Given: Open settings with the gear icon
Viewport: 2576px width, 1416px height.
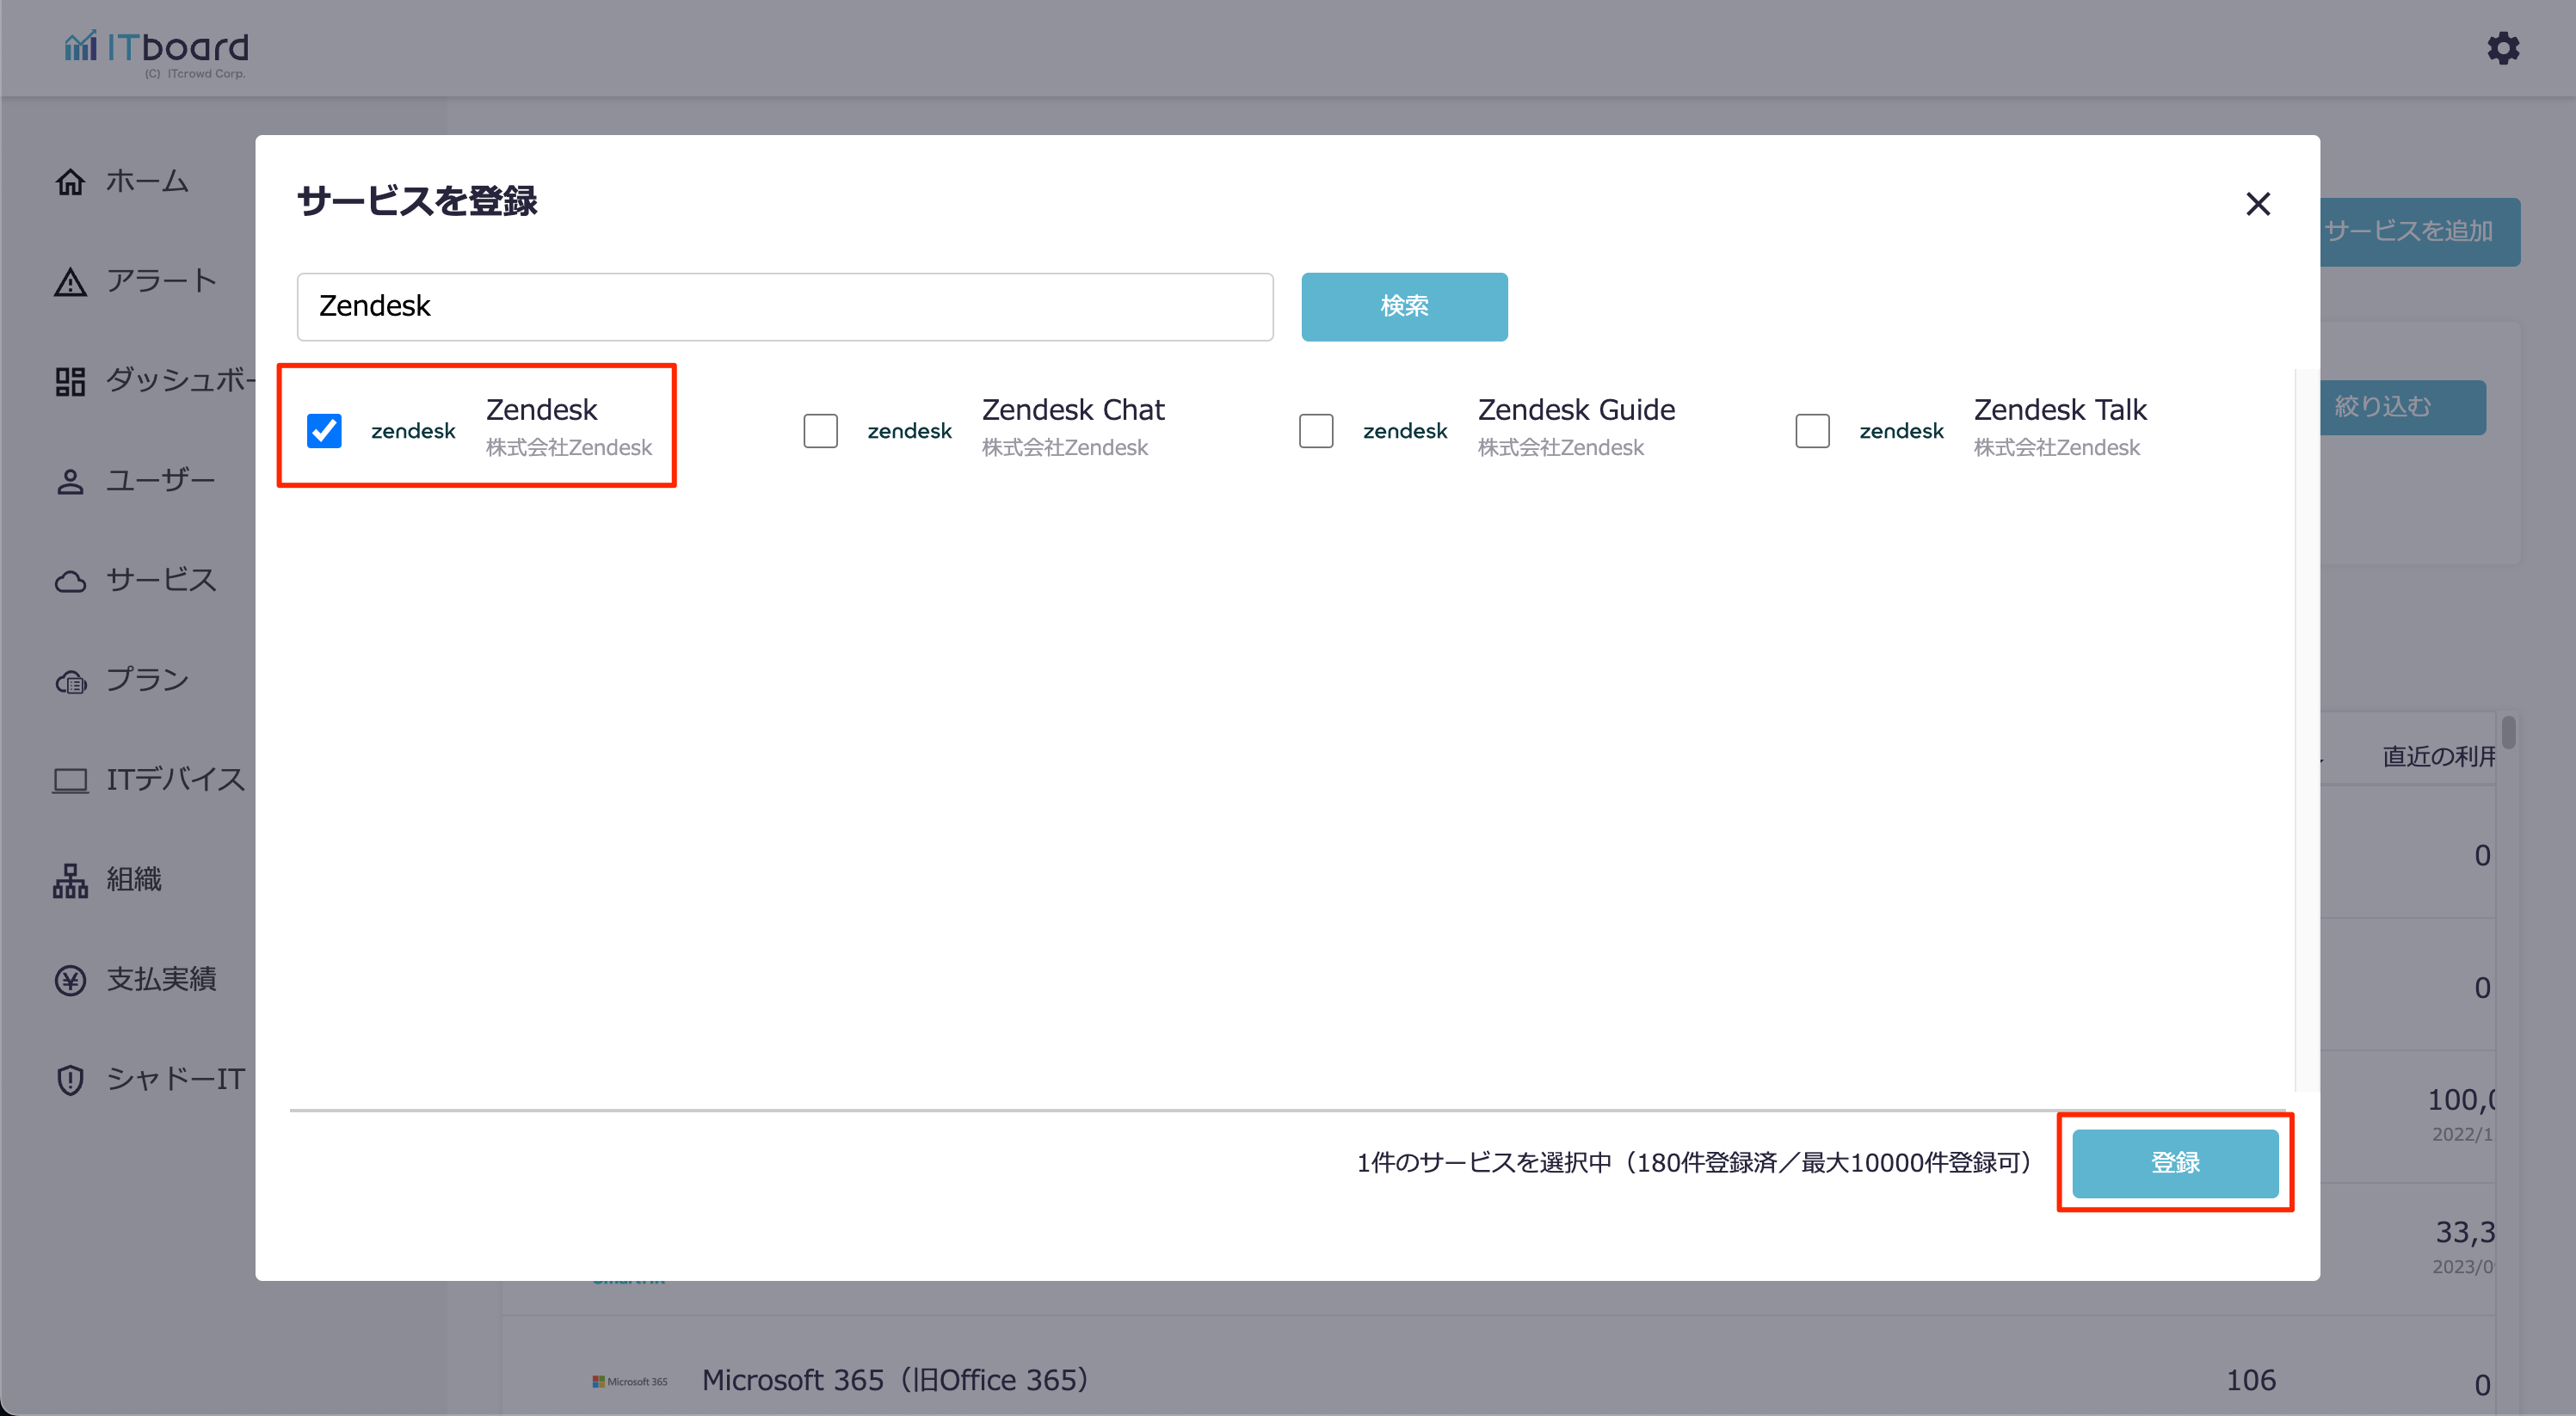Looking at the screenshot, I should 2503,48.
